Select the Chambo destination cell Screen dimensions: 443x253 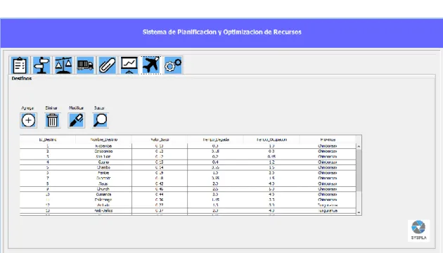click(x=103, y=167)
